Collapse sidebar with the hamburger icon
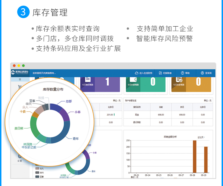223x186 pixels. coord(20,79)
